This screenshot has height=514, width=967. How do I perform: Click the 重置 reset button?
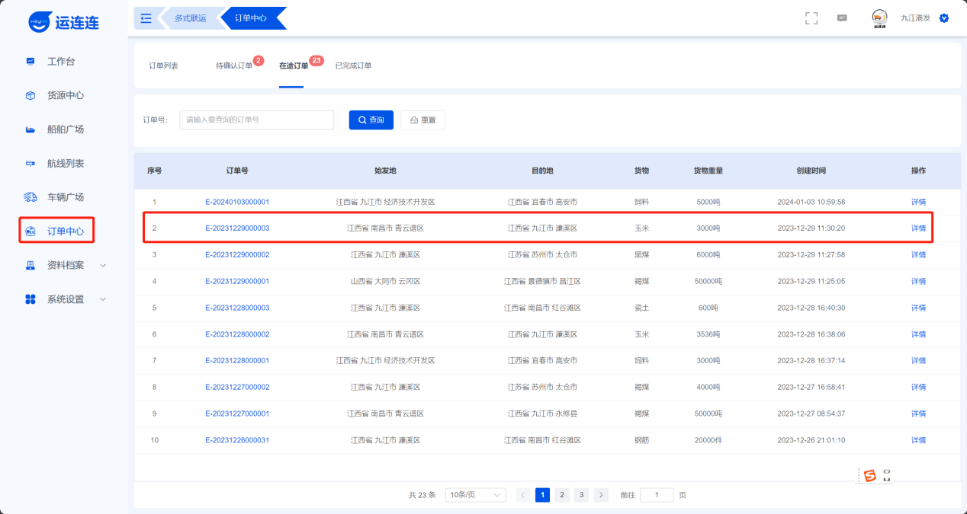pyautogui.click(x=422, y=120)
